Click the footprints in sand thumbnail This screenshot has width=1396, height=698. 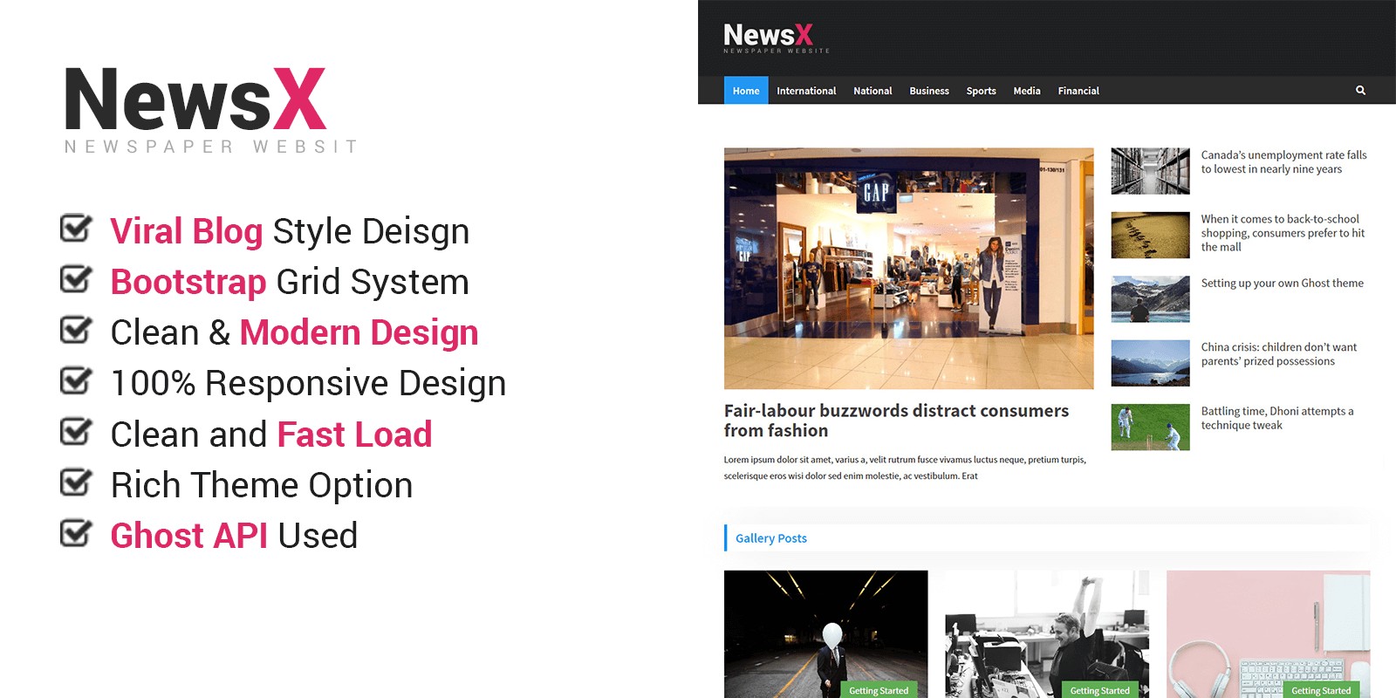pyautogui.click(x=1150, y=235)
